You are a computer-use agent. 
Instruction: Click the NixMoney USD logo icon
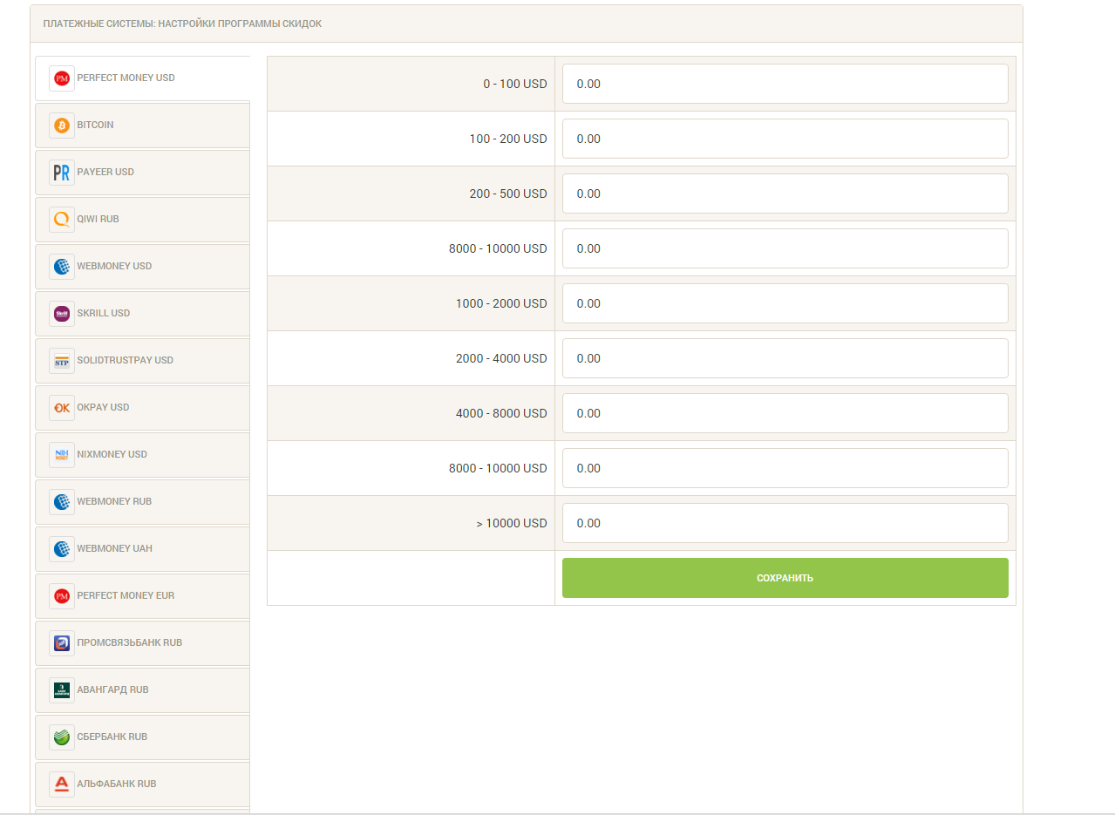62,455
